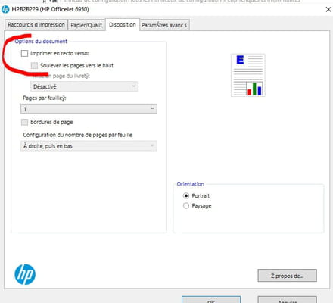Open the Papier/Qualité tab
Image resolution: width=333 pixels, height=303 pixels.
coord(86,25)
